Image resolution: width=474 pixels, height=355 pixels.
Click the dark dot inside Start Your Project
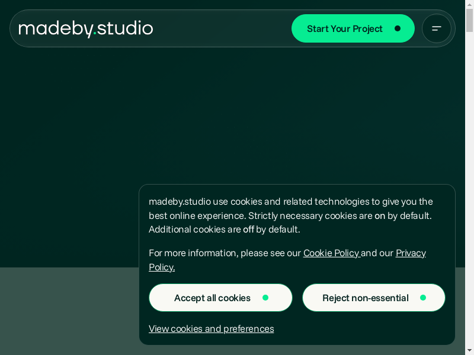pyautogui.click(x=398, y=28)
